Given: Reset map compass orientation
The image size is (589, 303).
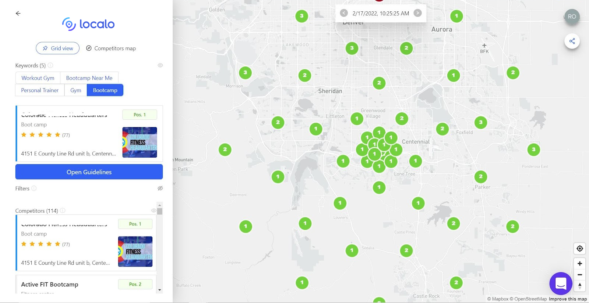Looking at the screenshot, I should click(580, 286).
